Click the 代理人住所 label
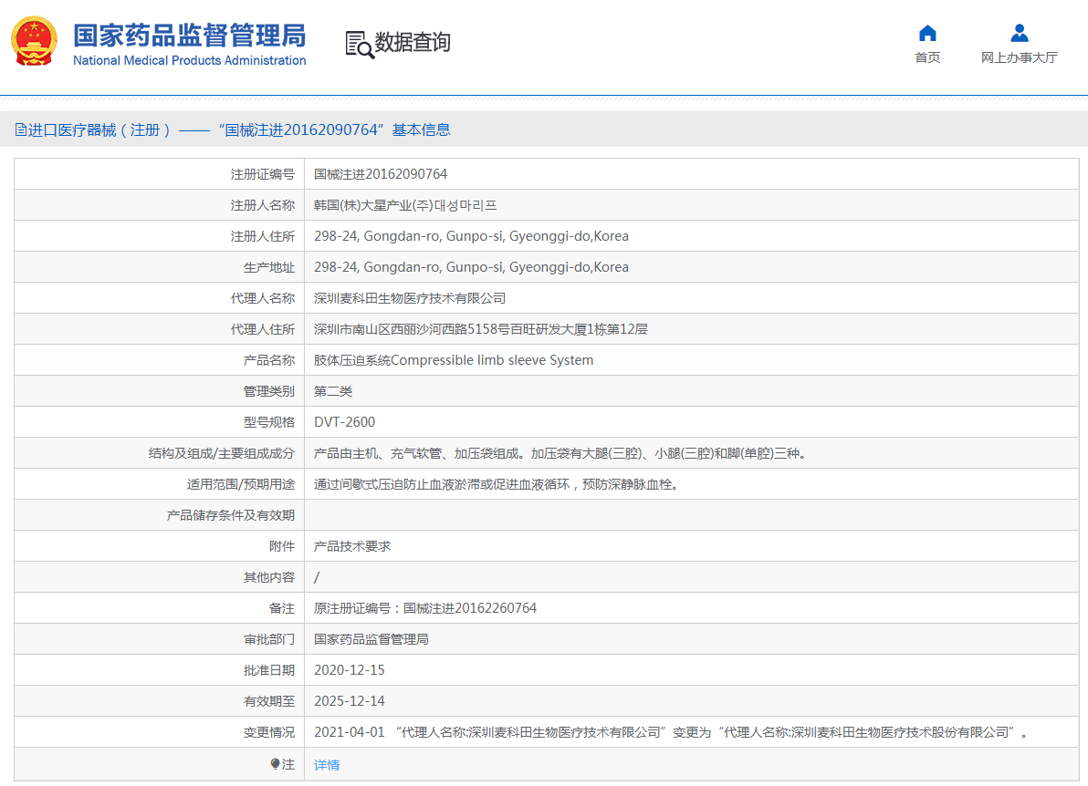 pos(262,329)
